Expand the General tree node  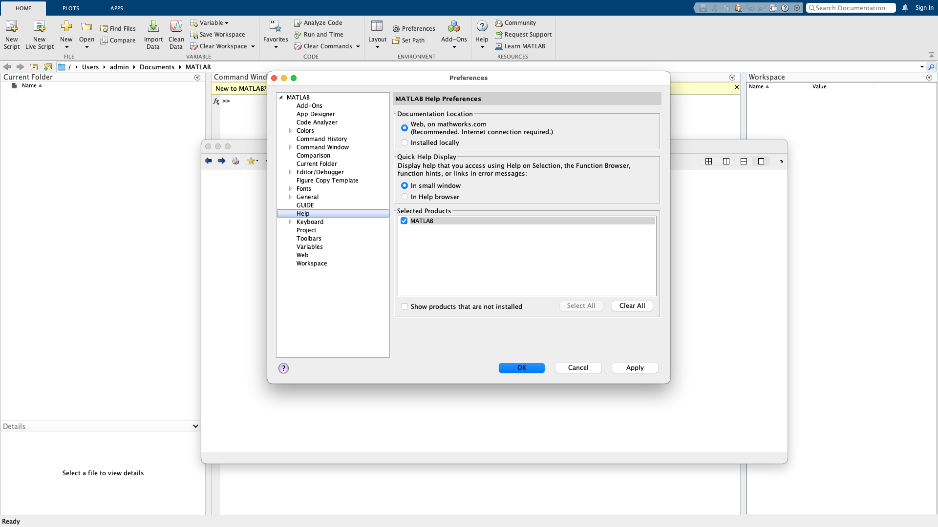point(290,197)
